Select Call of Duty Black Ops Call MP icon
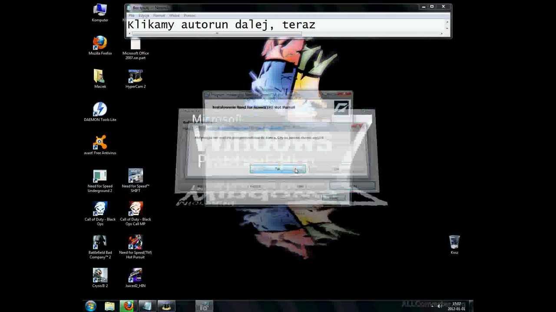 pyautogui.click(x=136, y=214)
